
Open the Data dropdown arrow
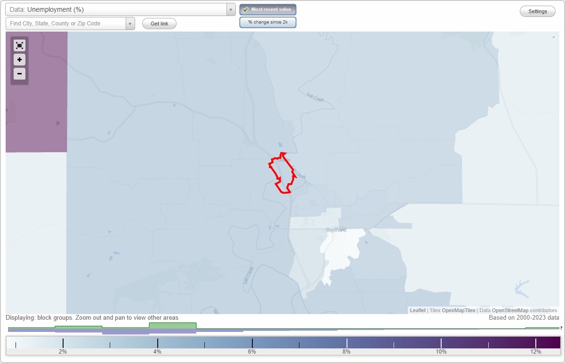click(x=231, y=9)
